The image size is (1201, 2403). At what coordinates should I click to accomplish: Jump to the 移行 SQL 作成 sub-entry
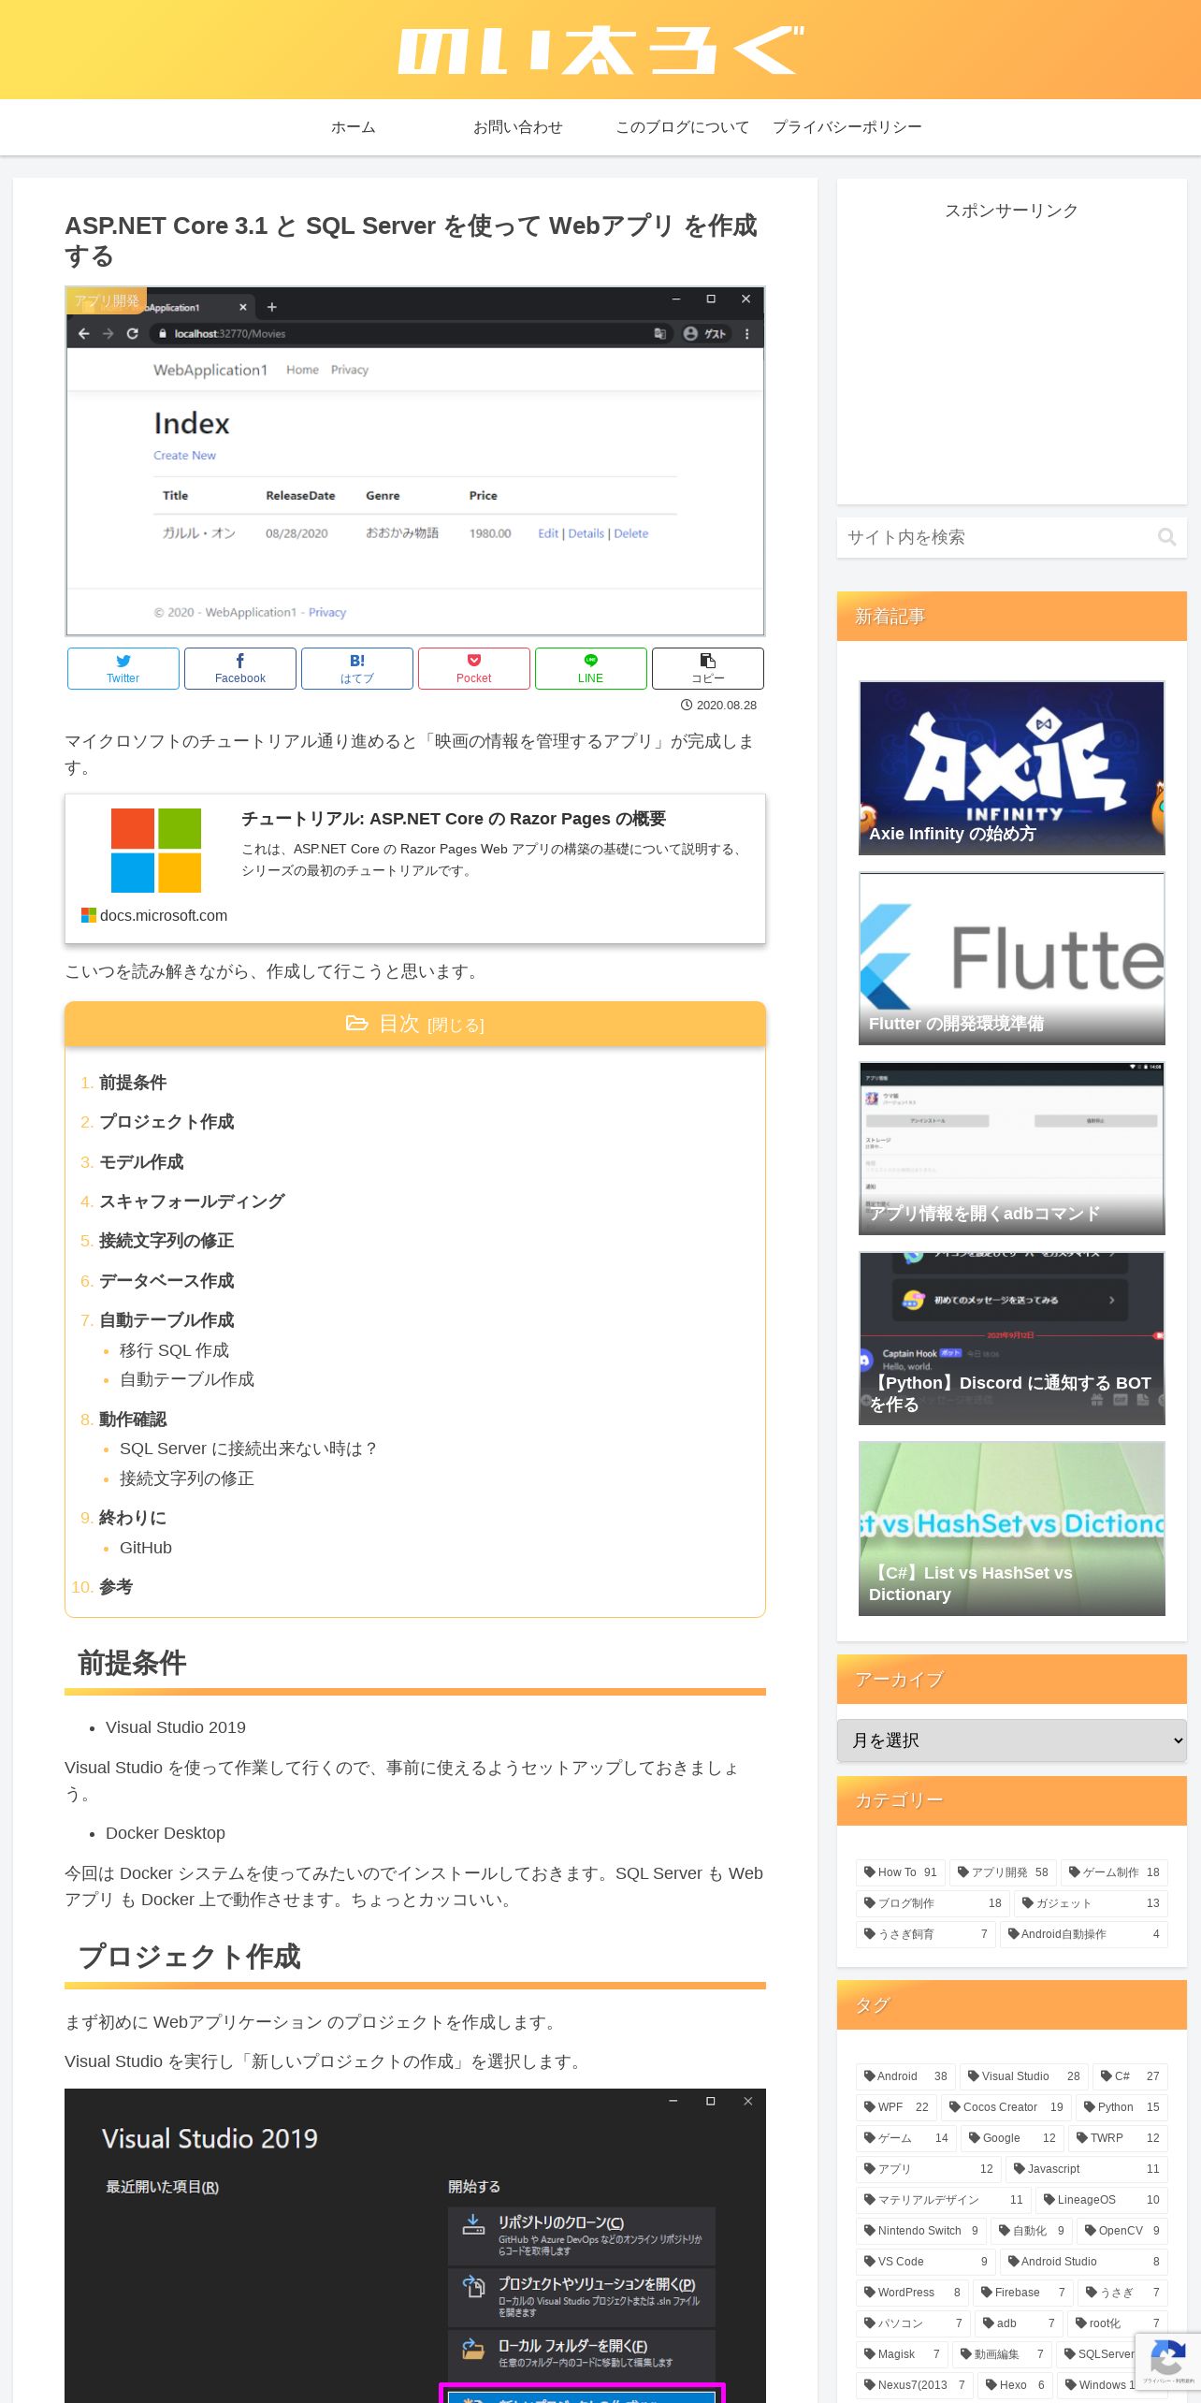174,1350
